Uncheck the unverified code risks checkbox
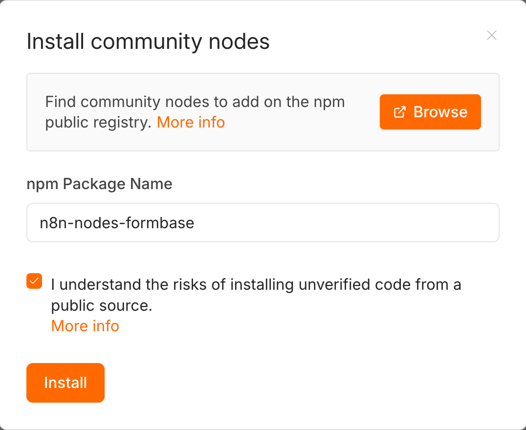 pyautogui.click(x=34, y=281)
